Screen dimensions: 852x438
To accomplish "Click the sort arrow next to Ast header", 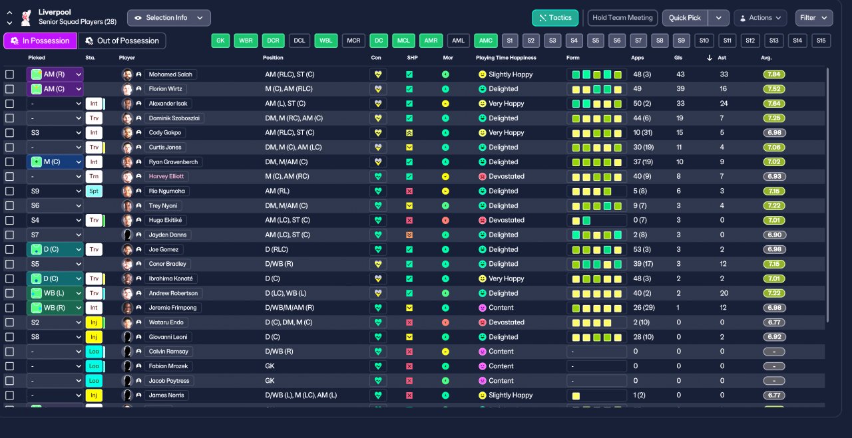I will pyautogui.click(x=710, y=58).
